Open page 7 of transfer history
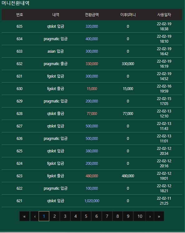 tap(107, 216)
